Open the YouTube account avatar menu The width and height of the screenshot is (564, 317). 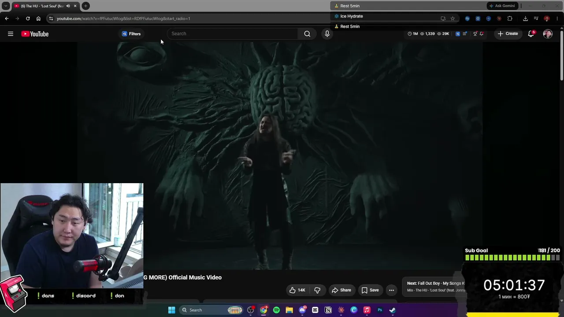[548, 34]
